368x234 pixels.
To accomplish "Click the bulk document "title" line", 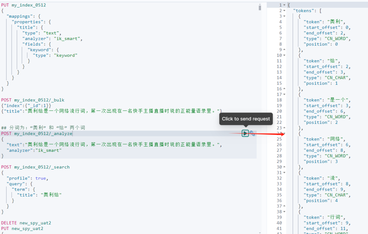I will coord(111,111).
